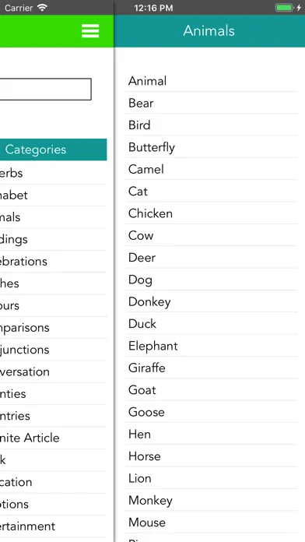Choose the Donkey entry
The width and height of the screenshot is (305, 542).
pos(211,302)
